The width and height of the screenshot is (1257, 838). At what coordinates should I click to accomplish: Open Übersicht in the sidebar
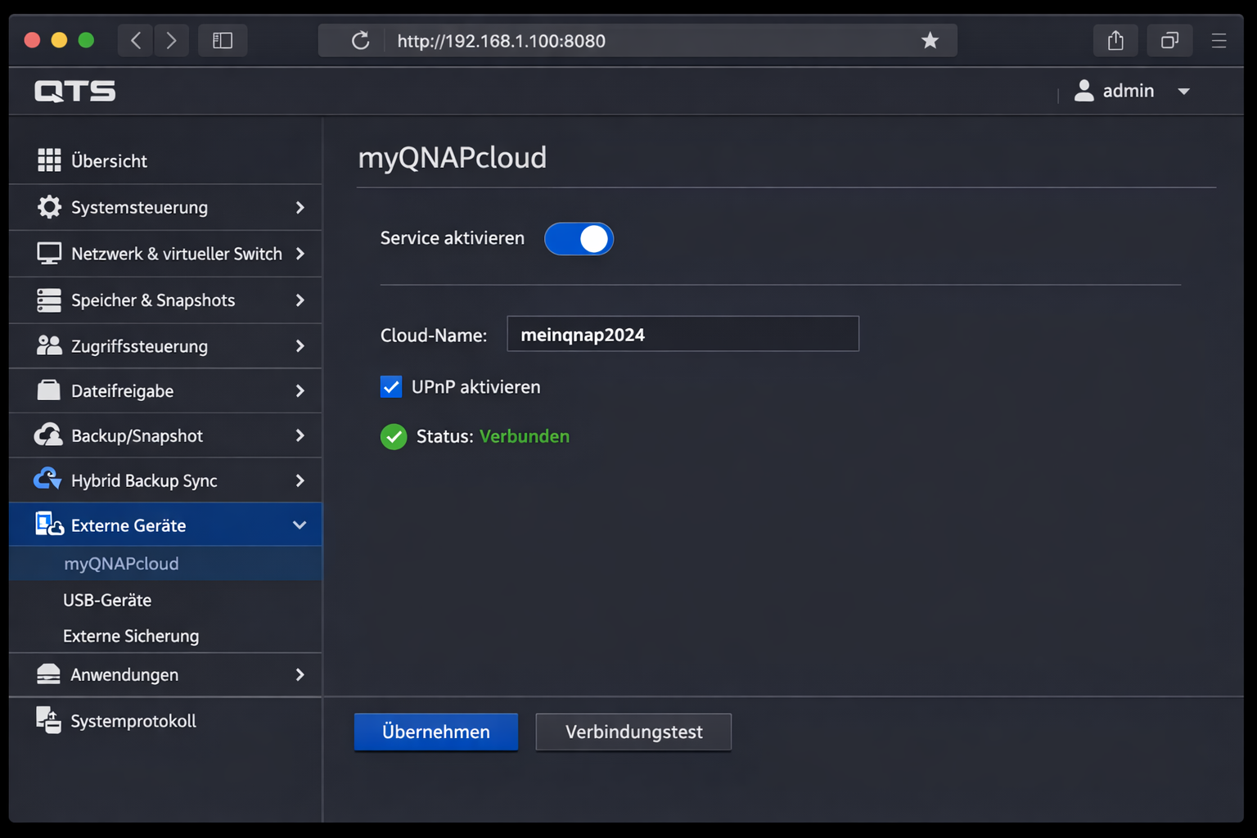(x=165, y=161)
